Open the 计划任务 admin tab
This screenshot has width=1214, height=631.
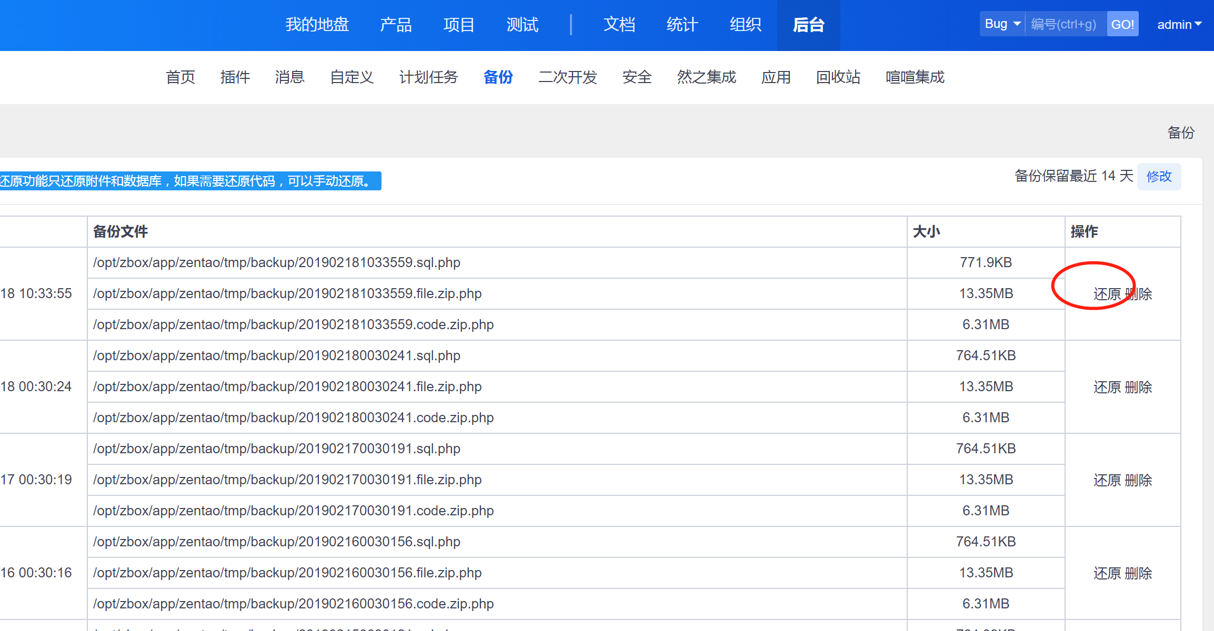point(428,77)
